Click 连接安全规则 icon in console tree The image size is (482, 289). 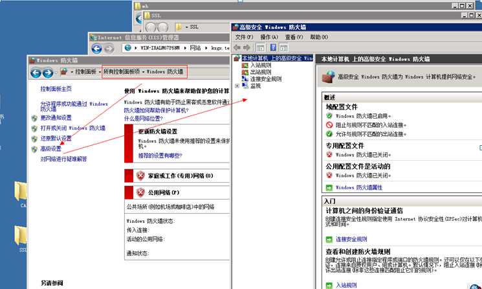tap(245, 79)
